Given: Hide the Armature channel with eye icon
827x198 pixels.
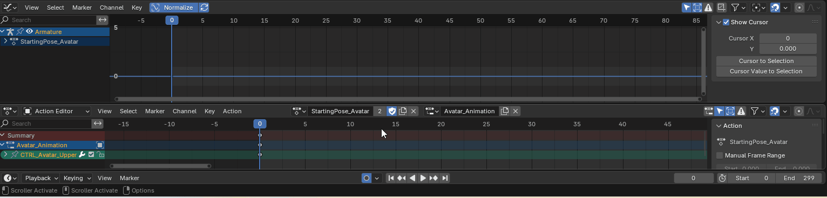Looking at the screenshot, I should tap(29, 32).
